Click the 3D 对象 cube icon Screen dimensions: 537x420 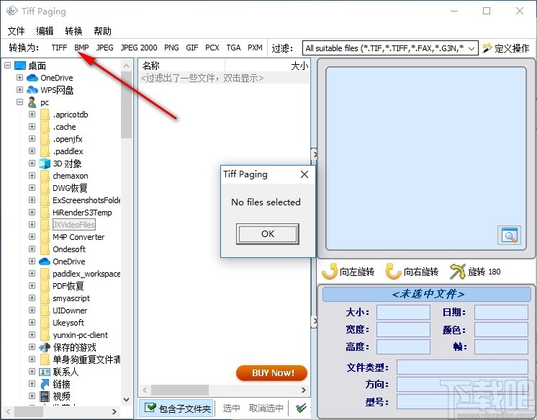[x=45, y=164]
